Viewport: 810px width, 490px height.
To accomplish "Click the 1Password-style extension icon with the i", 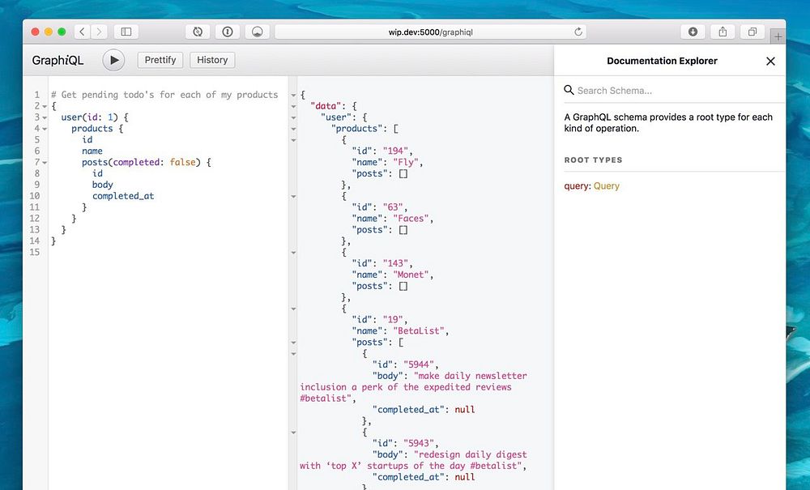I will (x=228, y=32).
